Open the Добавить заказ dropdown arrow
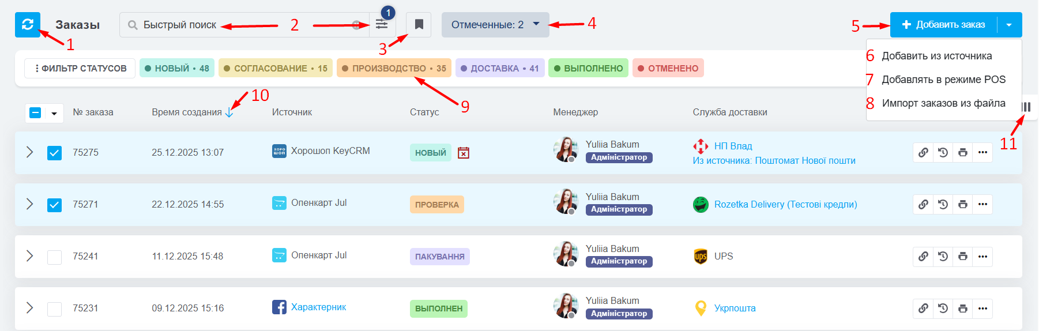Image resolution: width=1039 pixels, height=331 pixels. click(1009, 25)
